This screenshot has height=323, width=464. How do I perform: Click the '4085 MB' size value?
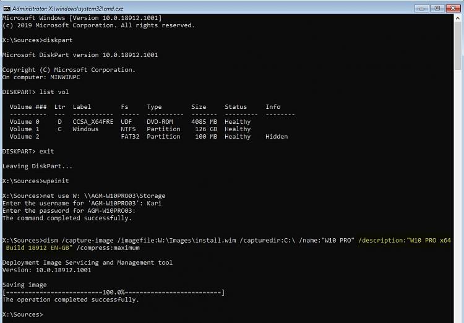coord(204,122)
